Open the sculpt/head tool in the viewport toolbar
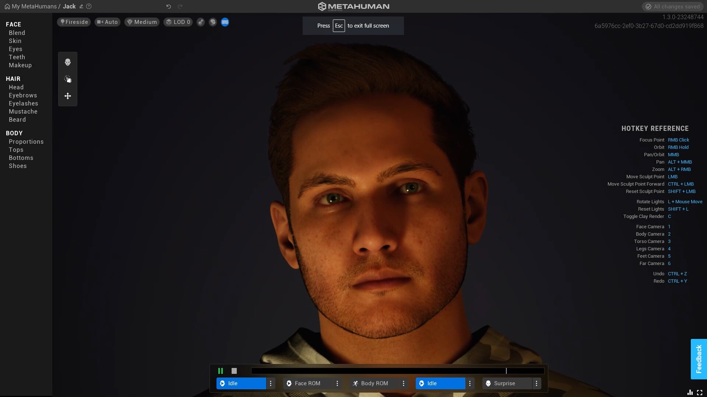Viewport: 707px width, 397px height. 67,62
